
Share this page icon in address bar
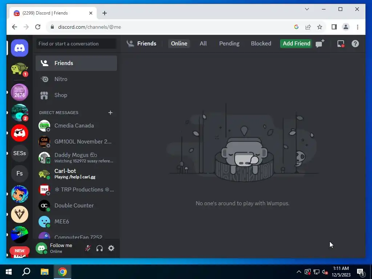tap(308, 27)
